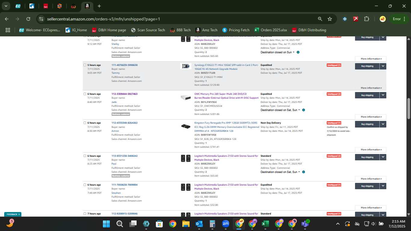Click info icon in Jade's order row

pyautogui.click(x=303, y=110)
